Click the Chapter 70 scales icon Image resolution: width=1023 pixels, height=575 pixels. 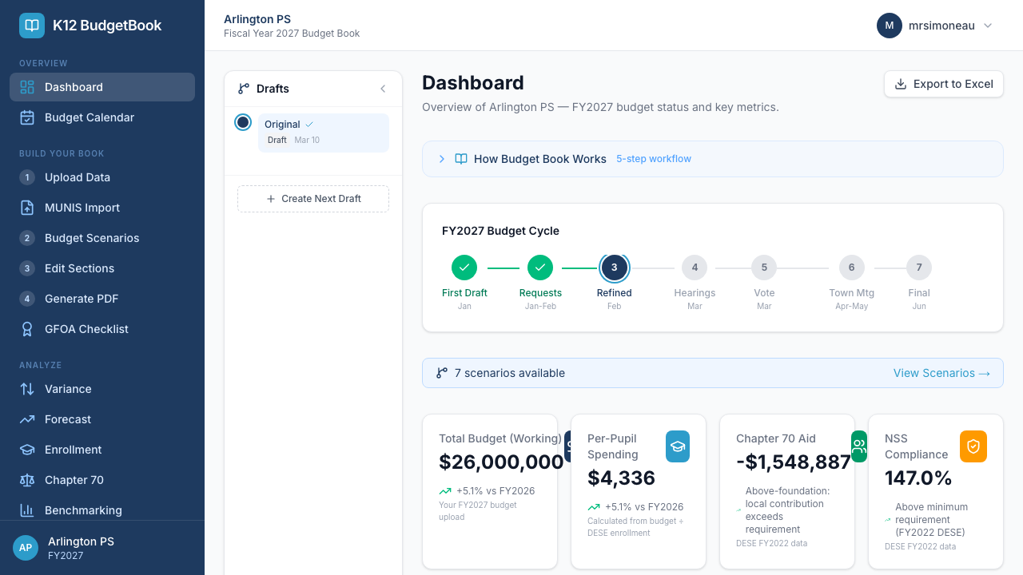pyautogui.click(x=27, y=480)
